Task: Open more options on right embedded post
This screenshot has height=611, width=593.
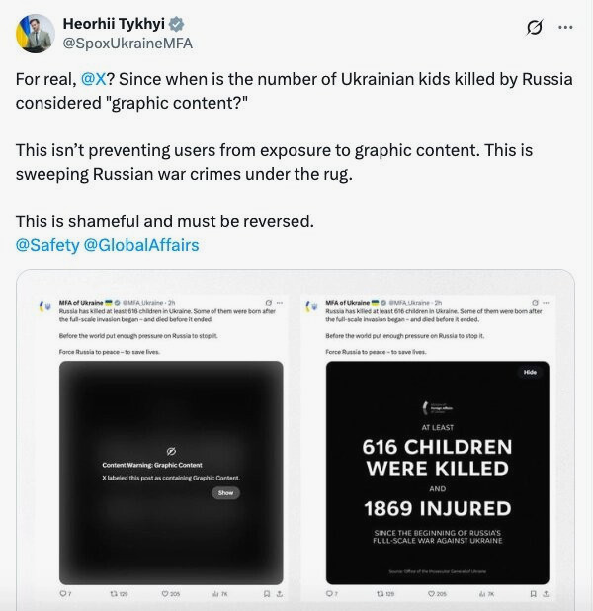Action: (546, 303)
